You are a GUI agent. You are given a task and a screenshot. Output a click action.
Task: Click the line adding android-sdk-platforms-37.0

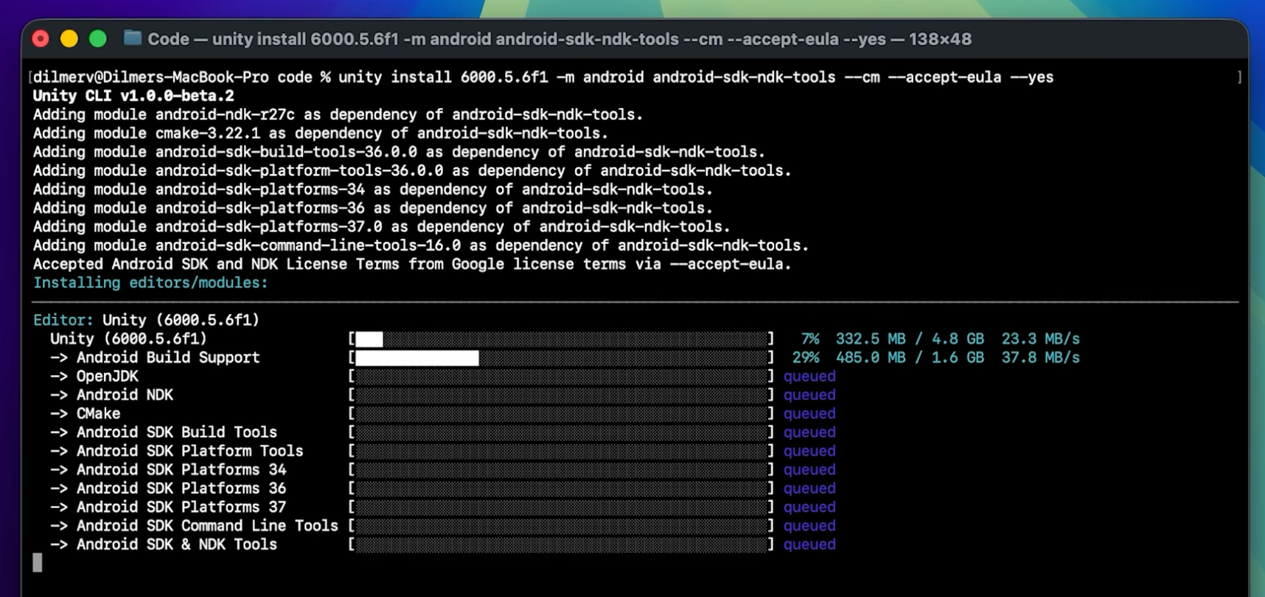[x=382, y=227]
